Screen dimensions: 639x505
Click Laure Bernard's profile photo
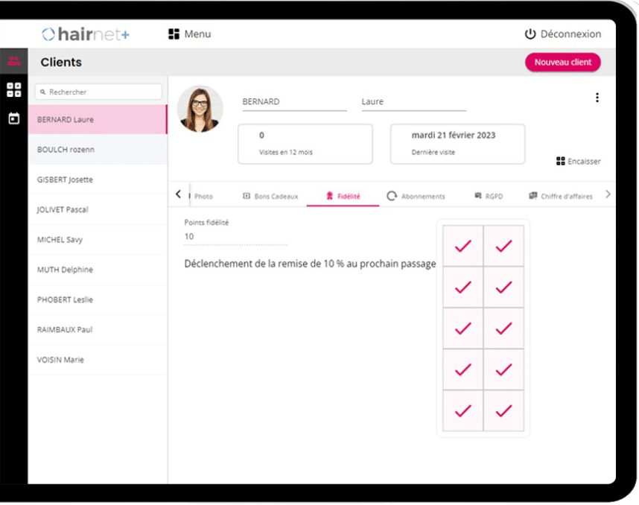[200, 109]
